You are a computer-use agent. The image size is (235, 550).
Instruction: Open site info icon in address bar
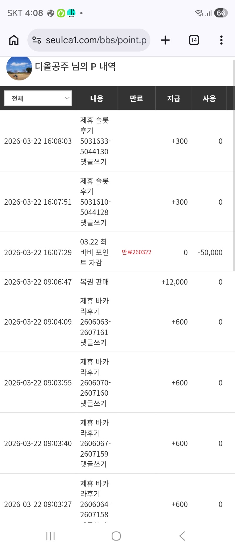click(37, 40)
